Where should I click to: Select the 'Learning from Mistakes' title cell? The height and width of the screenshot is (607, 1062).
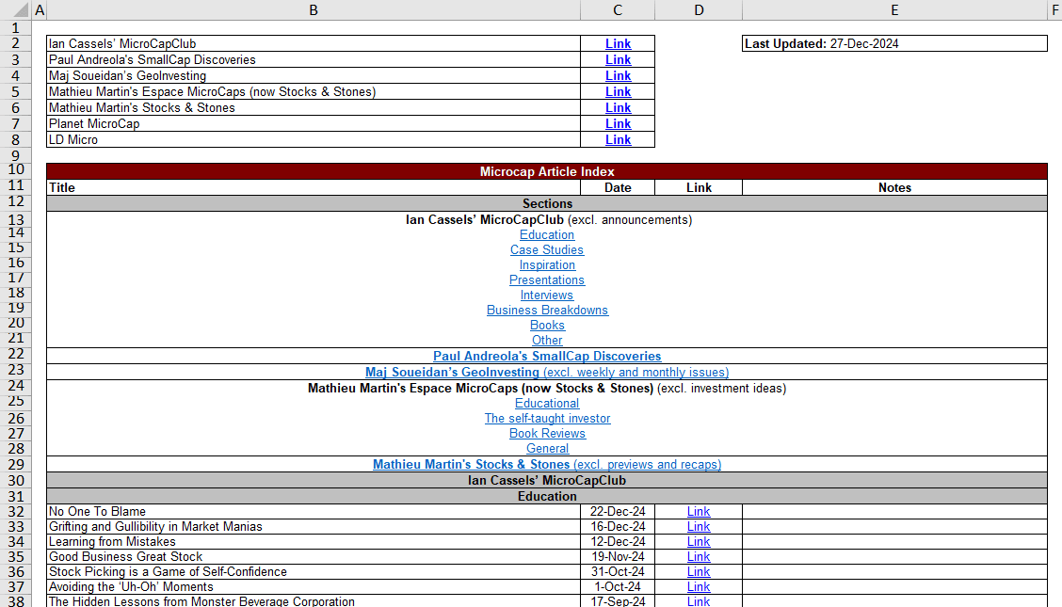[314, 541]
